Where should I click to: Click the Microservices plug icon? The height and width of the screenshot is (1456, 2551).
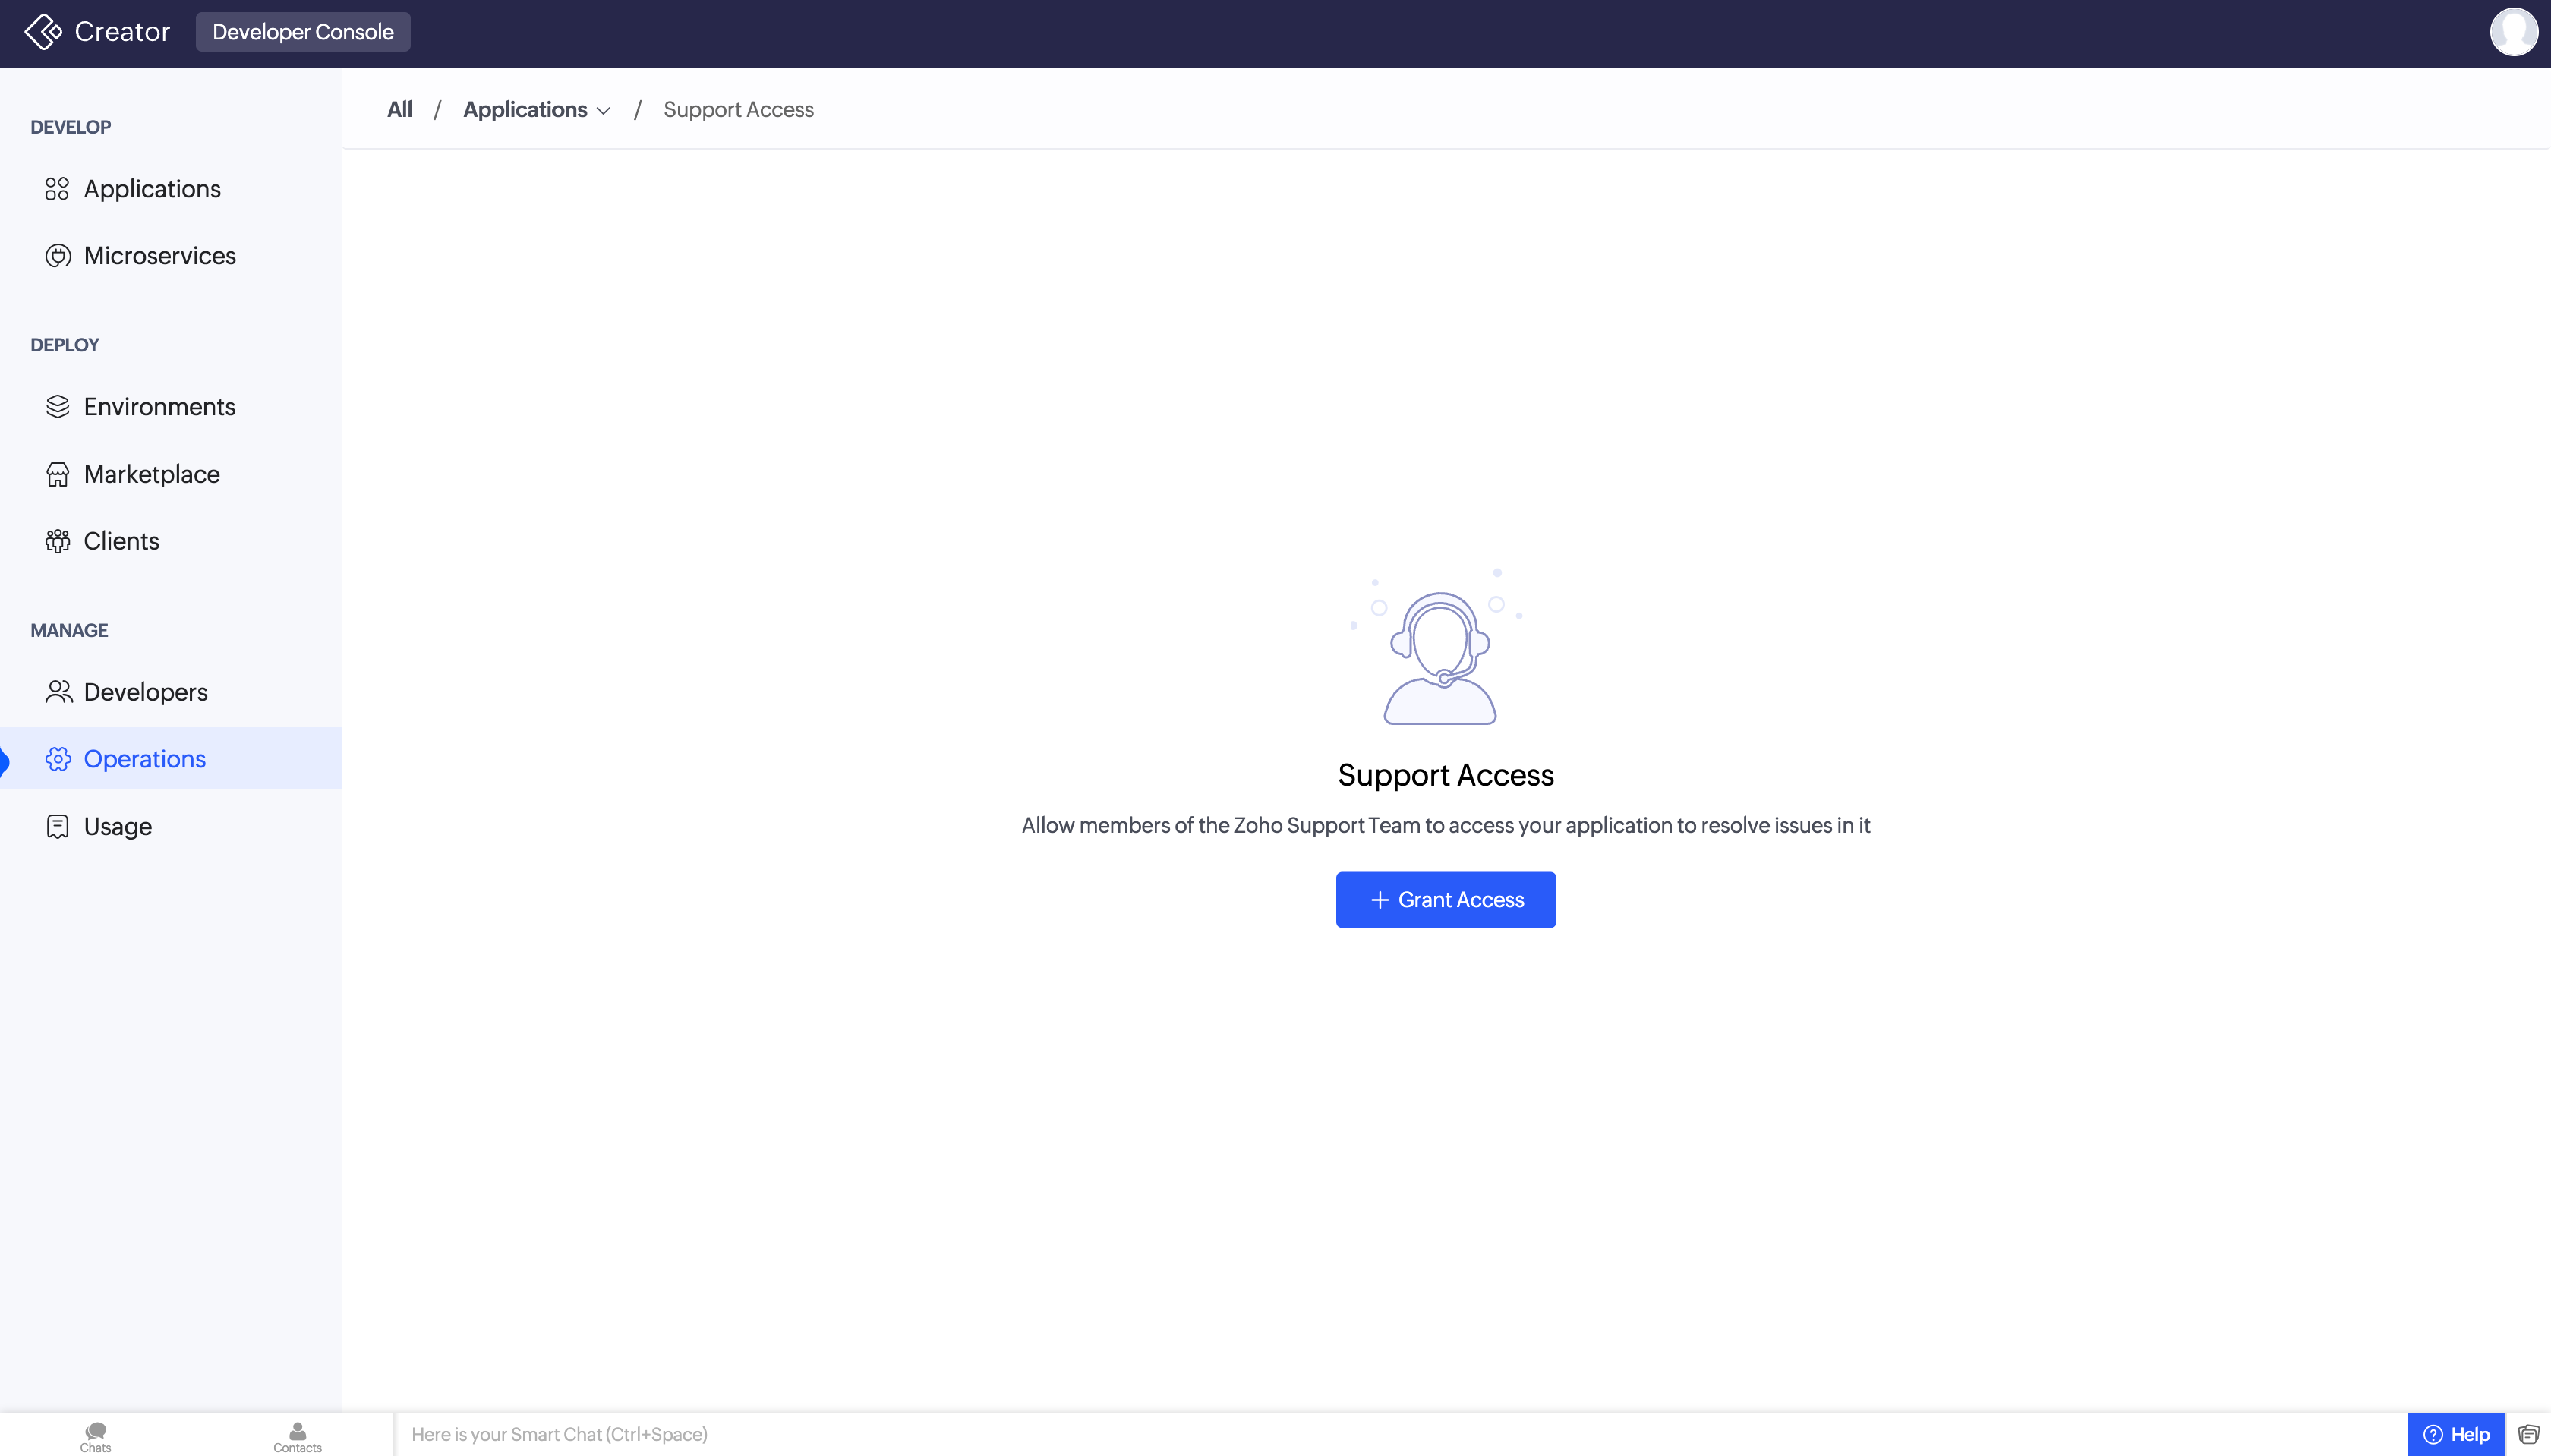58,256
